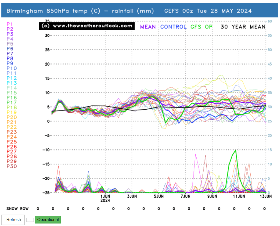Click the green Operational button
This screenshot has height=226, width=280.
pyautogui.click(x=48, y=220)
